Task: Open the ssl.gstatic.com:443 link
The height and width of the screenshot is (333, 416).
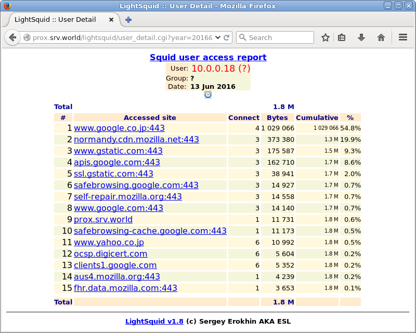Action: click(113, 174)
